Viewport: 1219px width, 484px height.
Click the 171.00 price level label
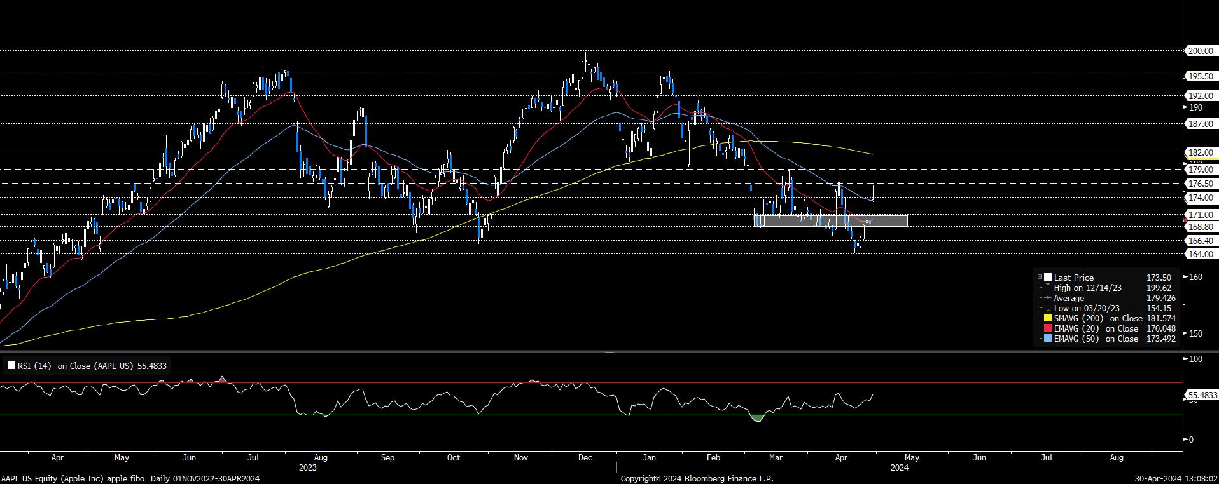tap(1201, 215)
